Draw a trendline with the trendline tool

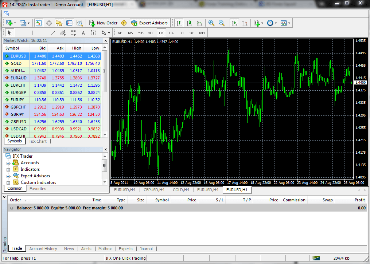52,33
